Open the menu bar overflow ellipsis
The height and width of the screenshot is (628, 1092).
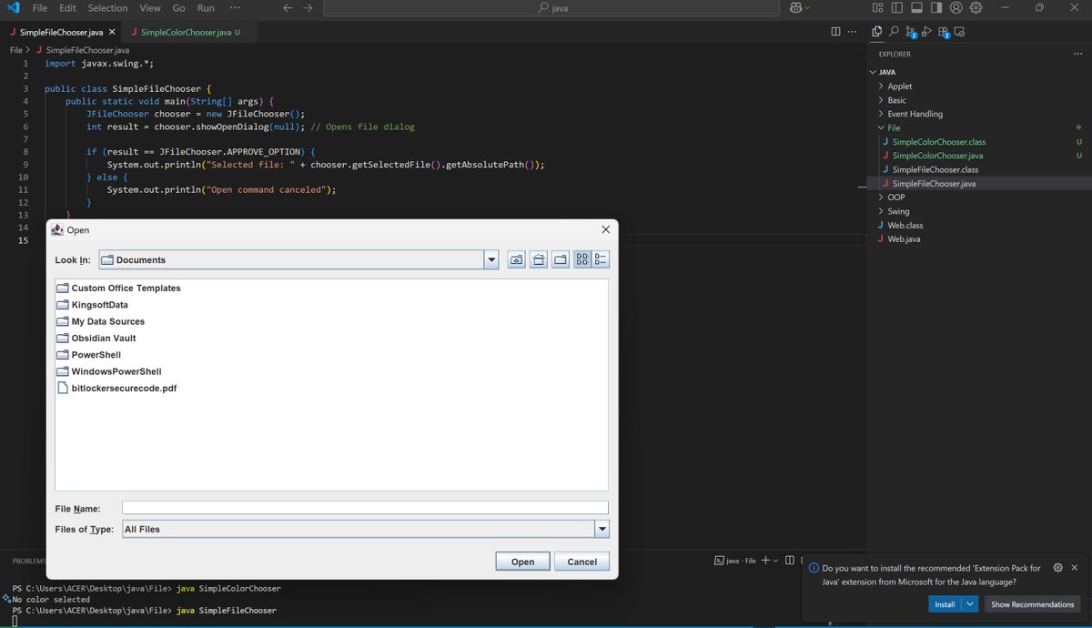236,7
